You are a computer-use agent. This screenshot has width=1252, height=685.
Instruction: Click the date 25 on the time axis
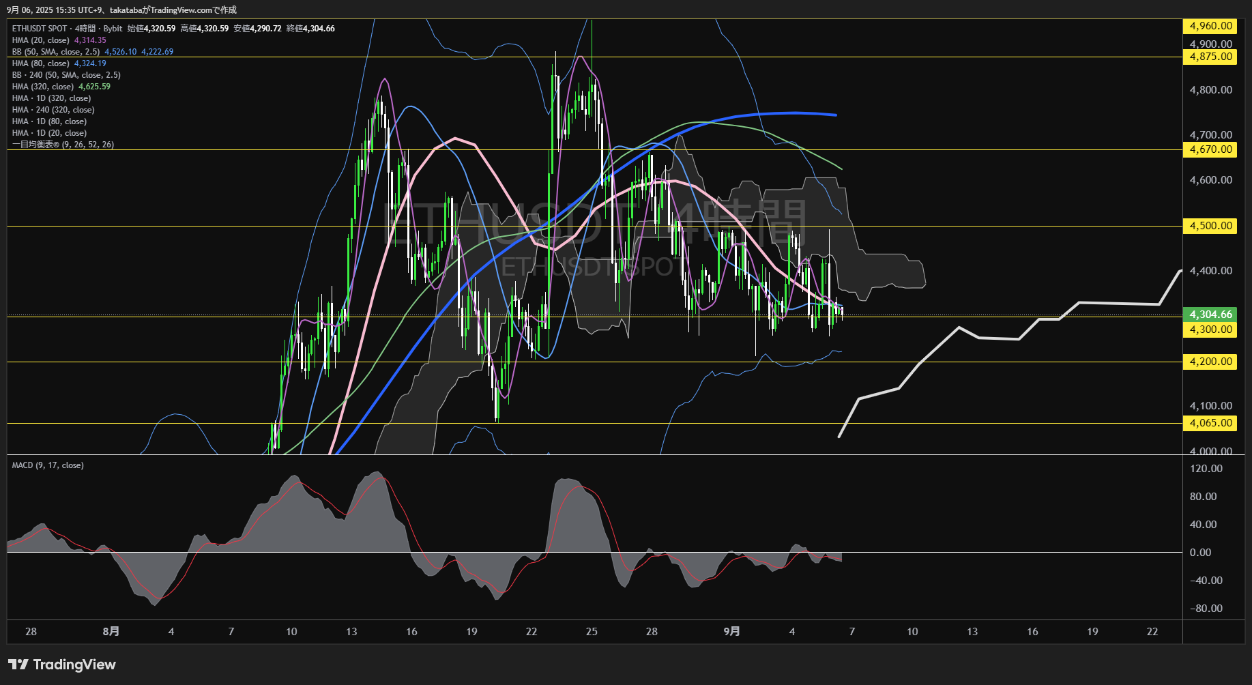click(x=592, y=632)
